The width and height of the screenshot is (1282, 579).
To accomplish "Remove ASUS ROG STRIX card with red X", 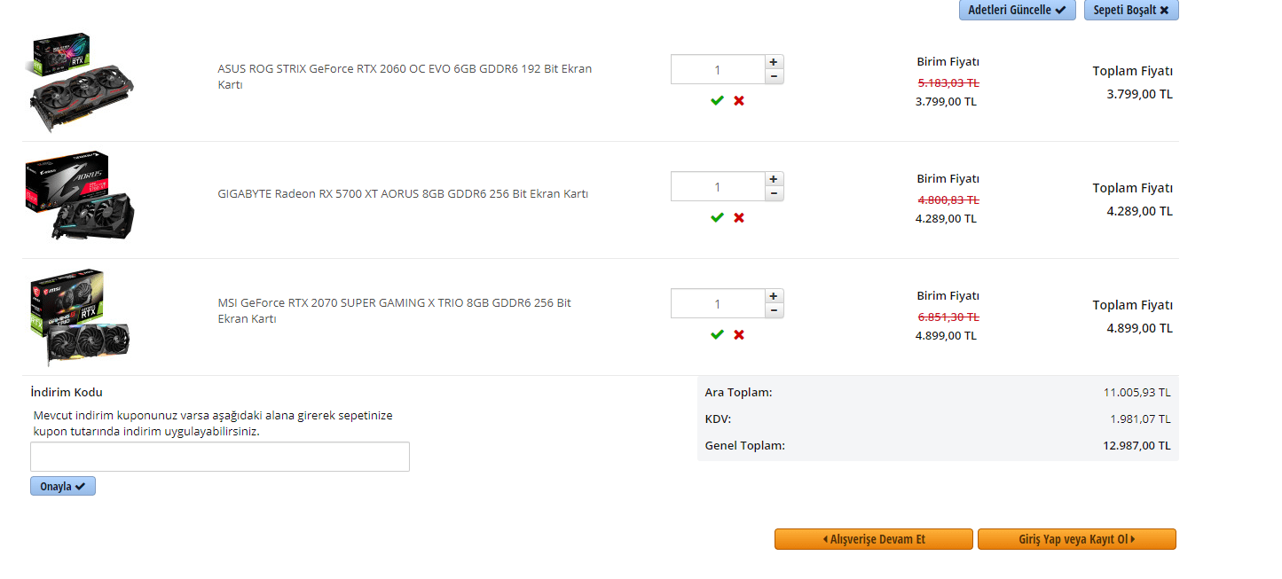I will point(739,101).
